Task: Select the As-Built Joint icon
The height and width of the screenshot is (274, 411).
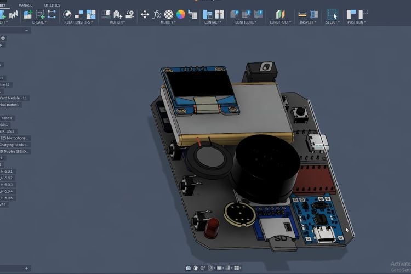Action: [x=79, y=14]
